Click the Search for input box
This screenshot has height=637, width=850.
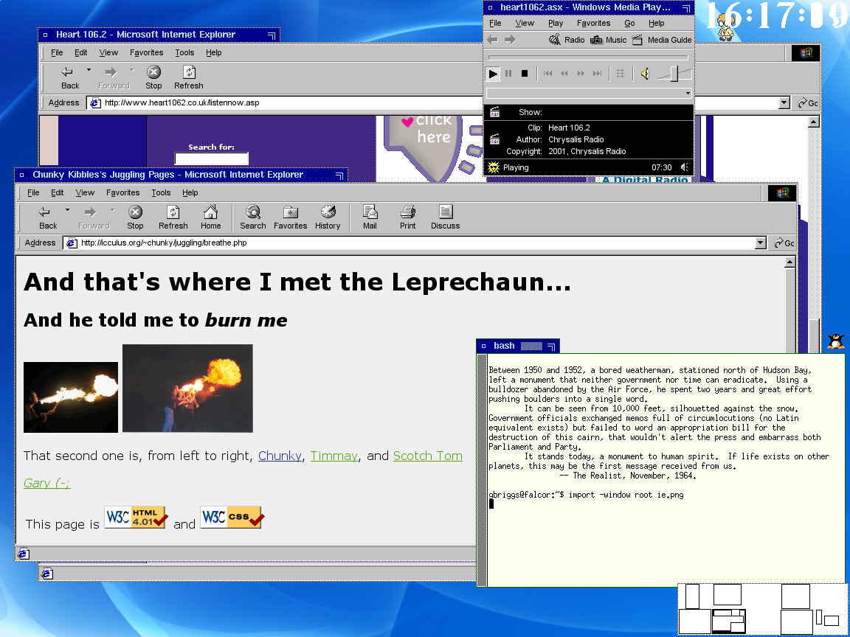[212, 159]
